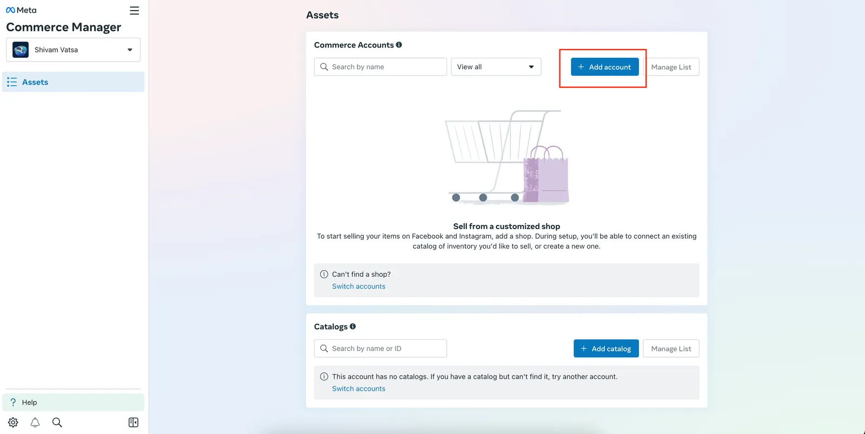Open settings gear icon in sidebar
Viewport: 865px width, 434px height.
13,423
